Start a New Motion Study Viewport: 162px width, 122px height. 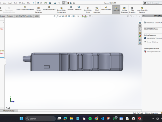point(88,10)
